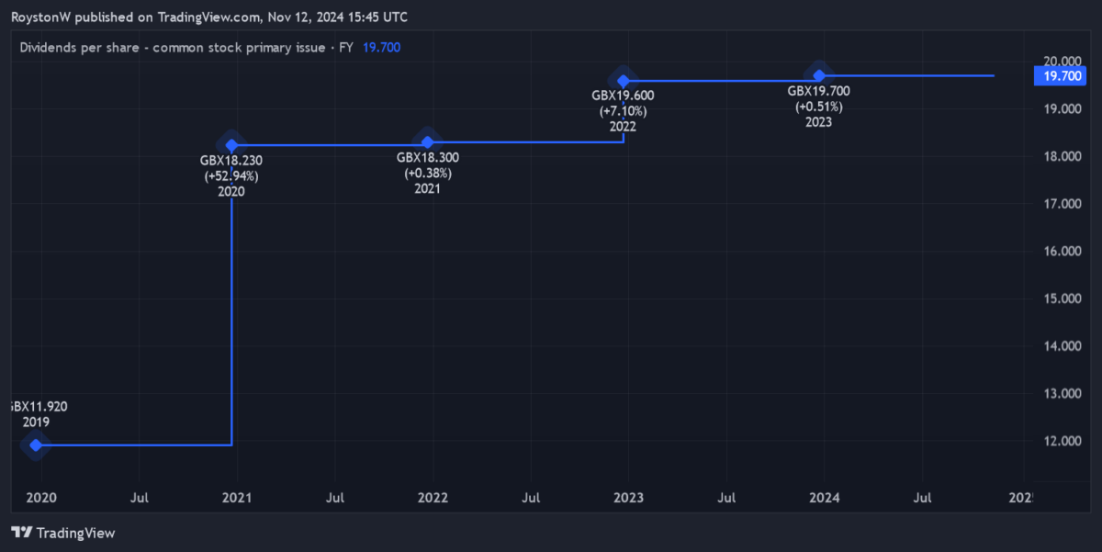Click the GBX18.300 (+0.38%) data label
Image resolution: width=1102 pixels, height=552 pixels.
[427, 164]
